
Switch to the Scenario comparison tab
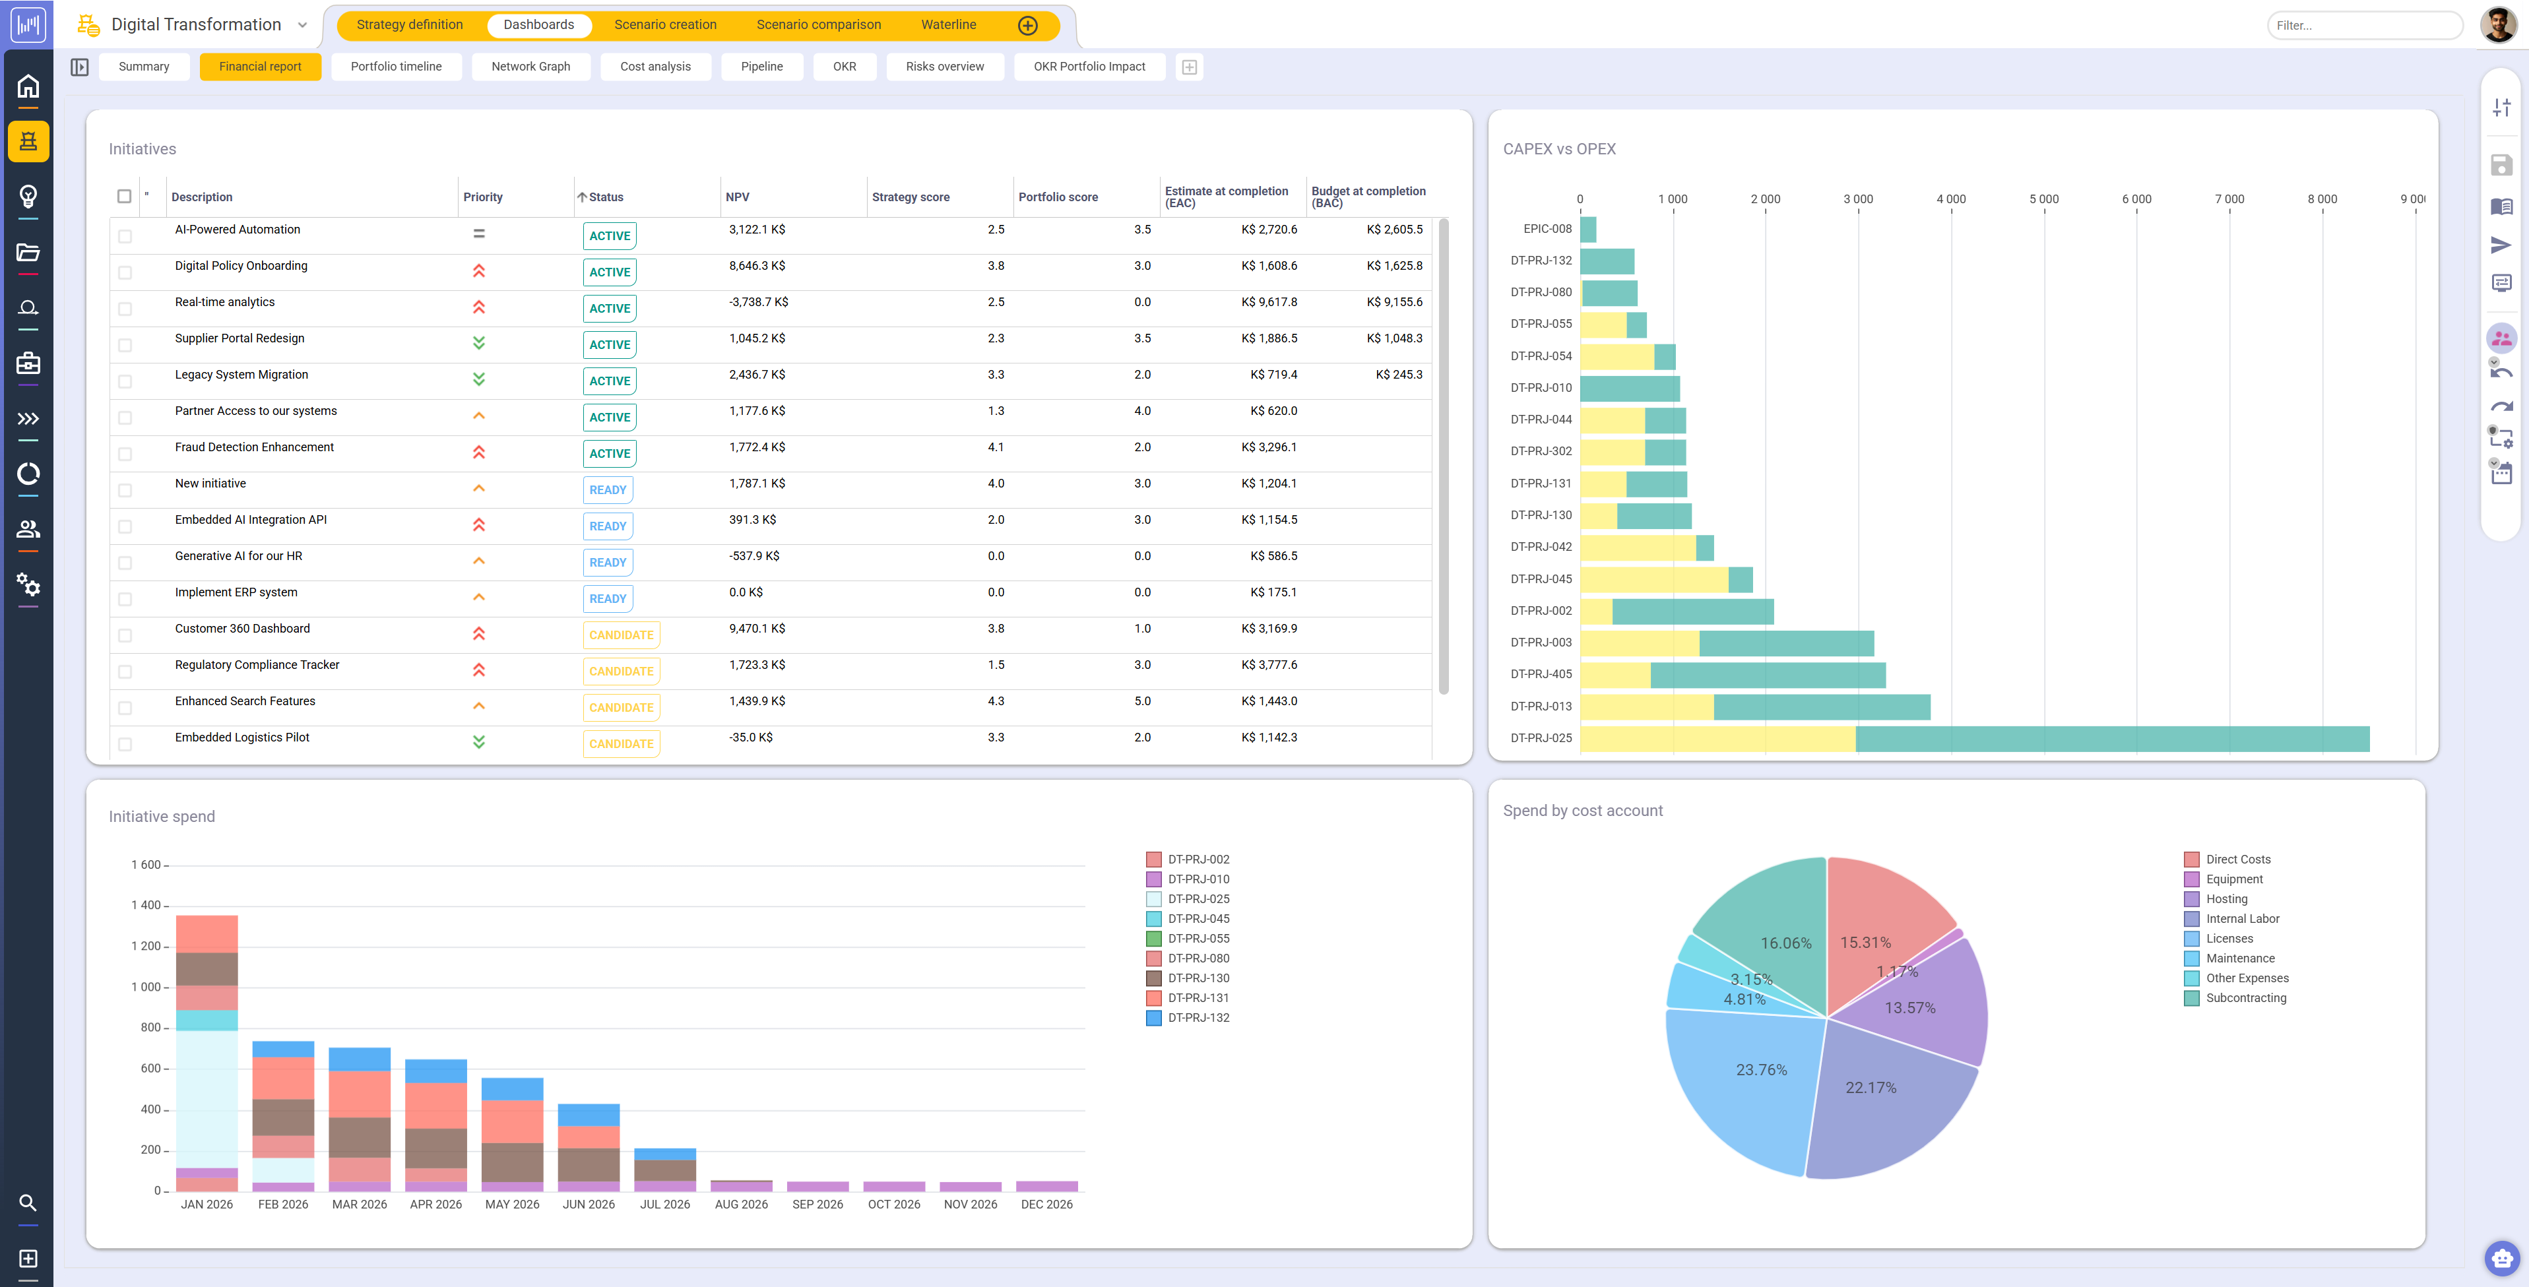[817, 24]
